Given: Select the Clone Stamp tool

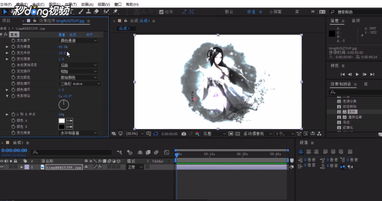Looking at the screenshot, I should tap(88, 12).
